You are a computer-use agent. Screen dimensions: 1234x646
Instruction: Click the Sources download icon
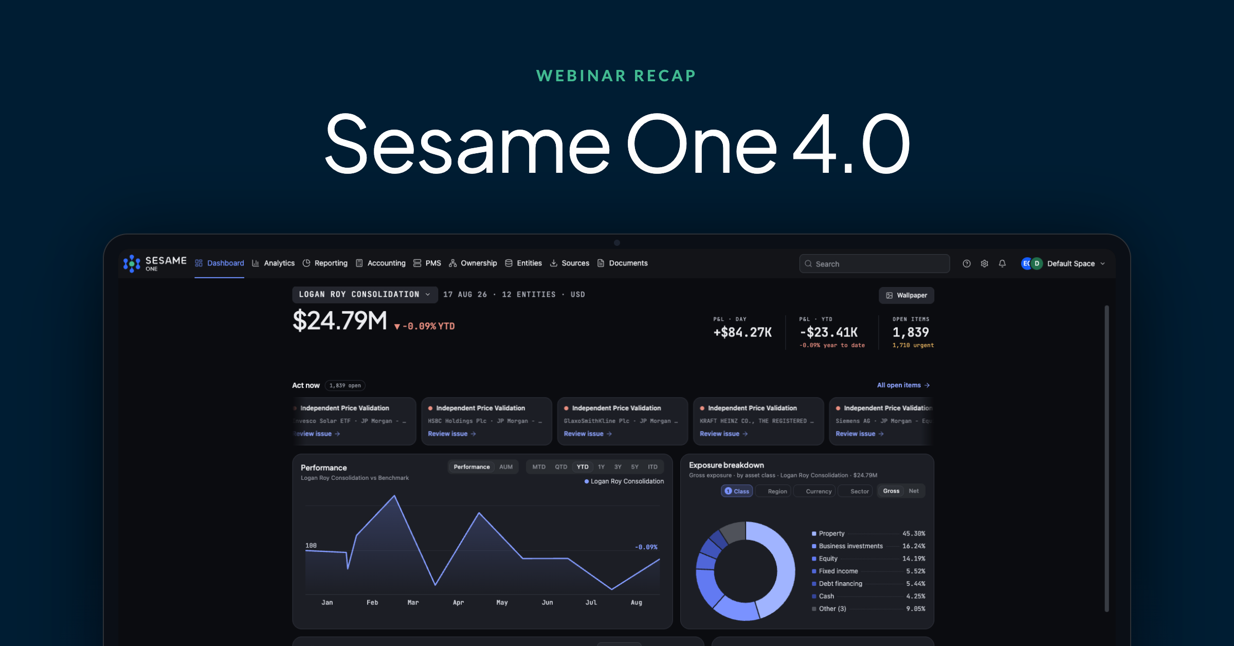coord(554,263)
